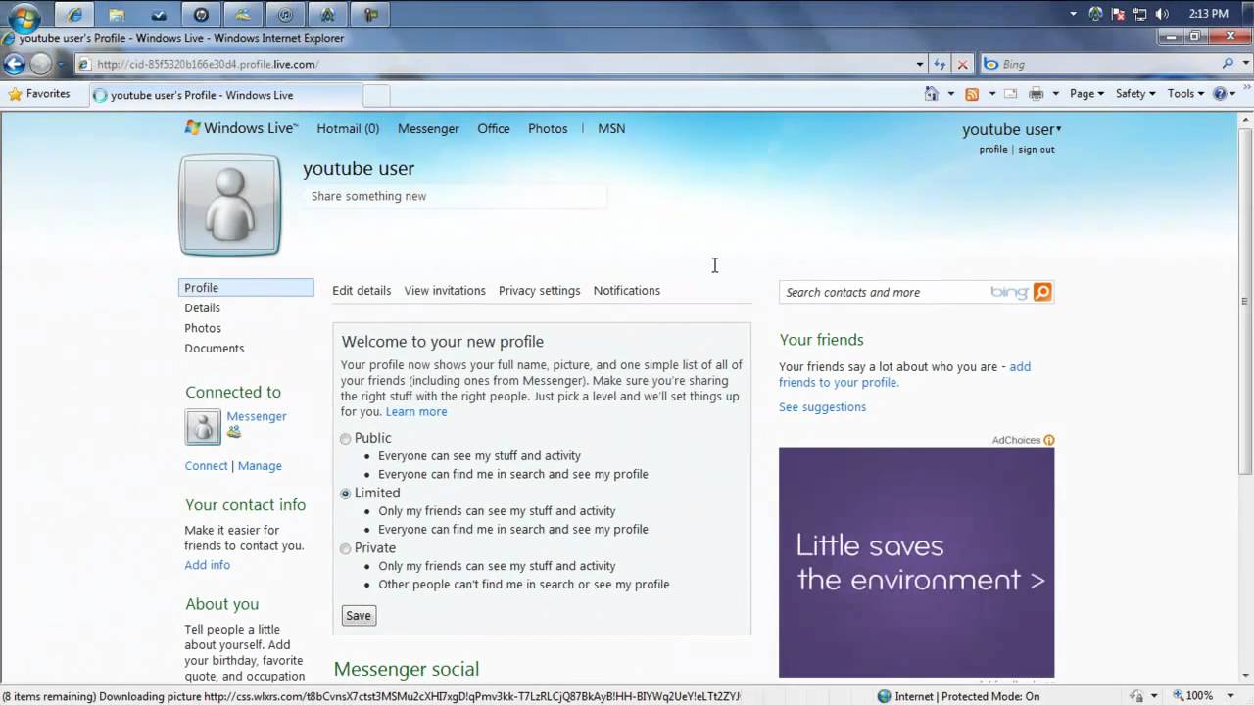Click the Internet Explorer taskbar icon
The width and height of the screenshot is (1254, 705).
click(74, 15)
